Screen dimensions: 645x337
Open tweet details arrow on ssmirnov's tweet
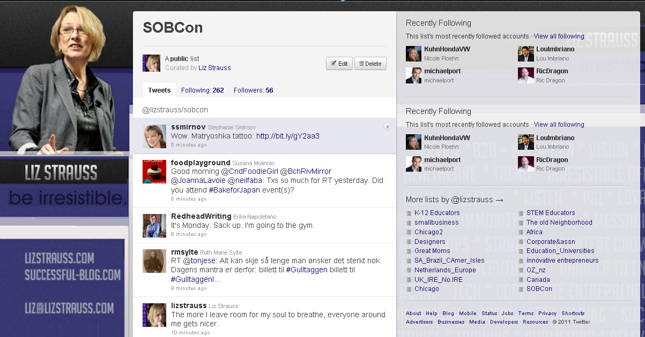click(387, 127)
